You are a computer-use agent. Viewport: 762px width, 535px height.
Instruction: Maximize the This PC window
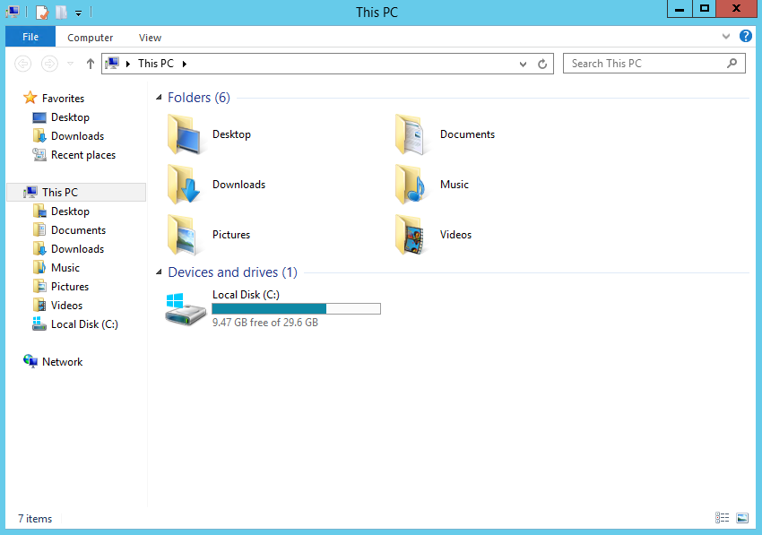pyautogui.click(x=704, y=9)
